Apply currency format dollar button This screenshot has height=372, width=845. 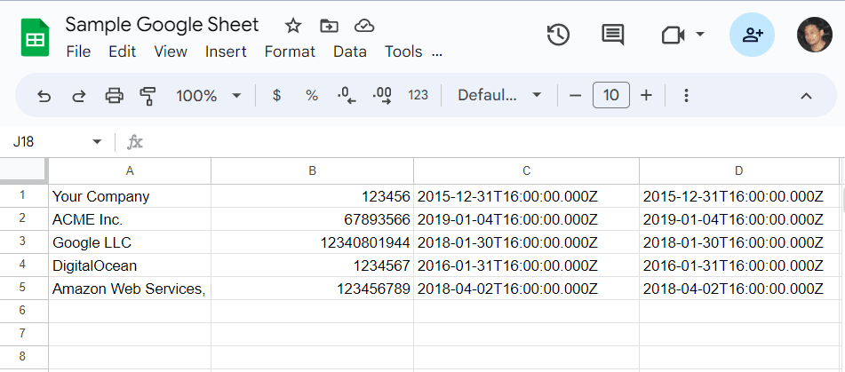(276, 96)
